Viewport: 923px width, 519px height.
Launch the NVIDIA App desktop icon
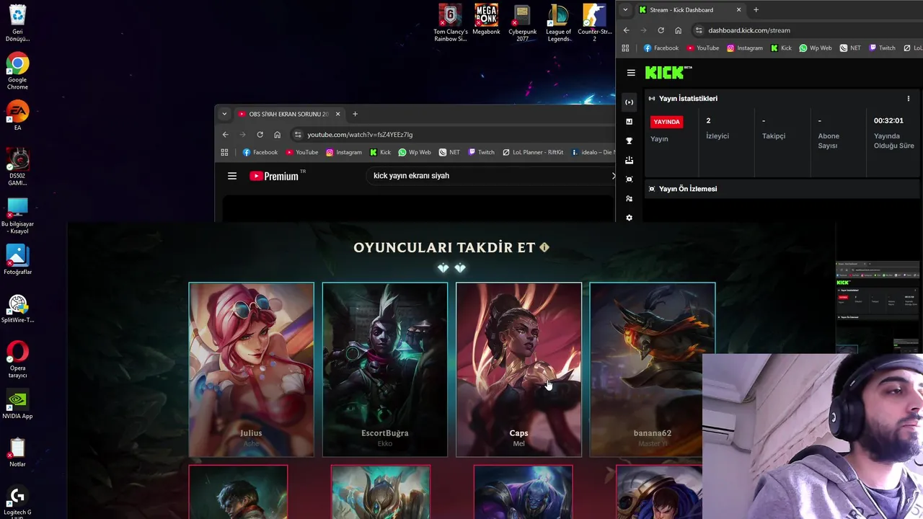coord(17,404)
